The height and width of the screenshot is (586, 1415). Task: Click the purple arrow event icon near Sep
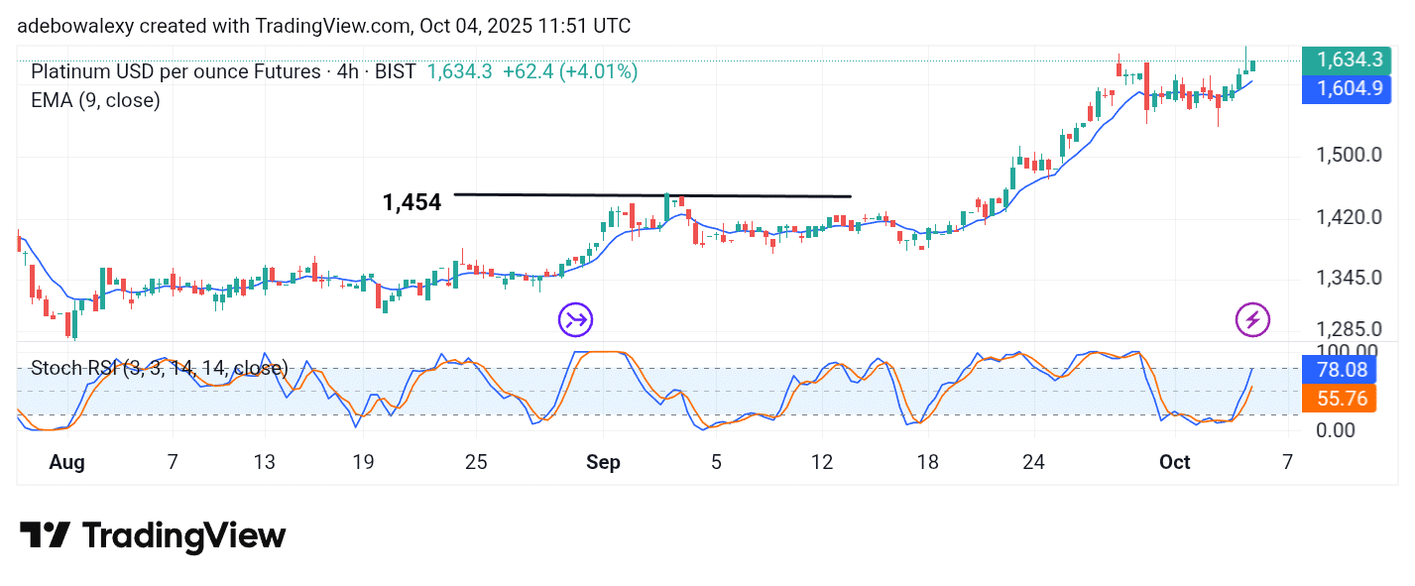(575, 319)
